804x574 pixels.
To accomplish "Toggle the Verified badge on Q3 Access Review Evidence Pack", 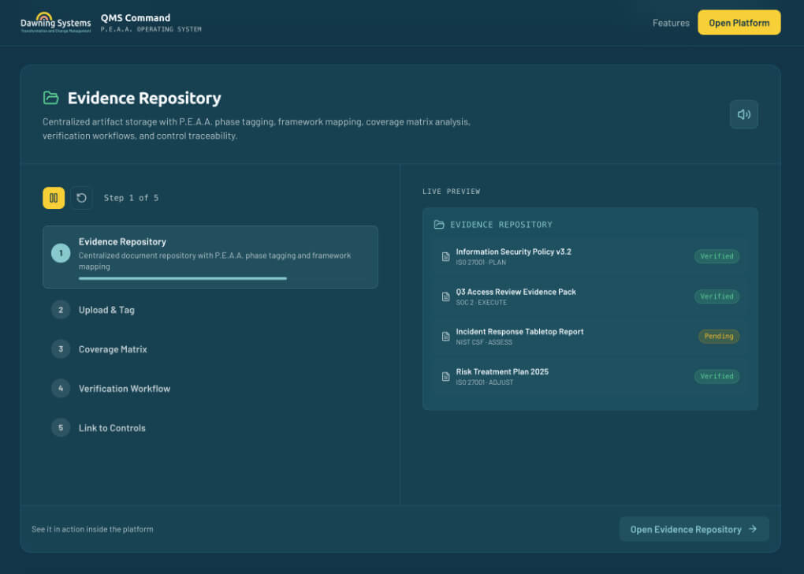I will [717, 296].
